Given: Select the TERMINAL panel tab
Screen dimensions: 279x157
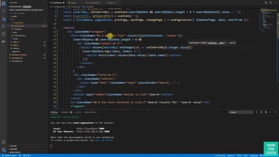Looking at the screenshot, I should point(54,113).
